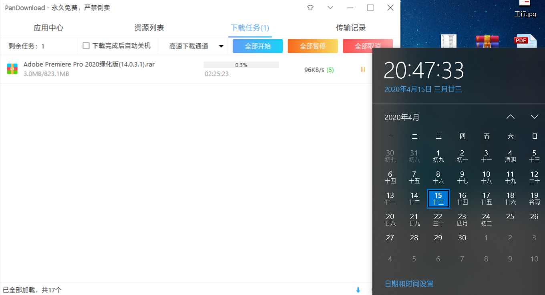Screen dimensions: 545x295
Task: Open the skin (t-shirt) theme icon
Action: coord(310,8)
